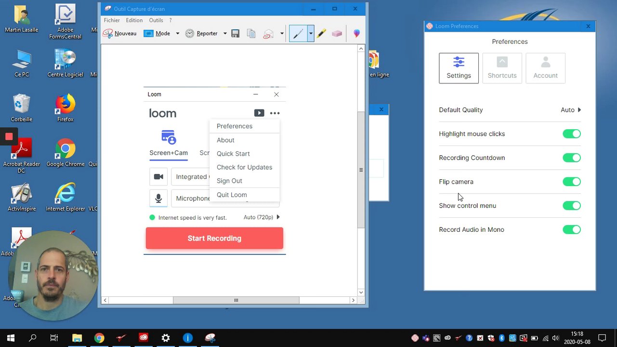Select the Pen tool in Outil Capture
The image size is (617, 347).
tap(298, 33)
